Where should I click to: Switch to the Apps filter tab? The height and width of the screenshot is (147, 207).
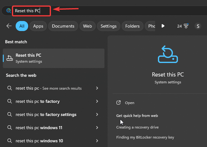click(38, 26)
